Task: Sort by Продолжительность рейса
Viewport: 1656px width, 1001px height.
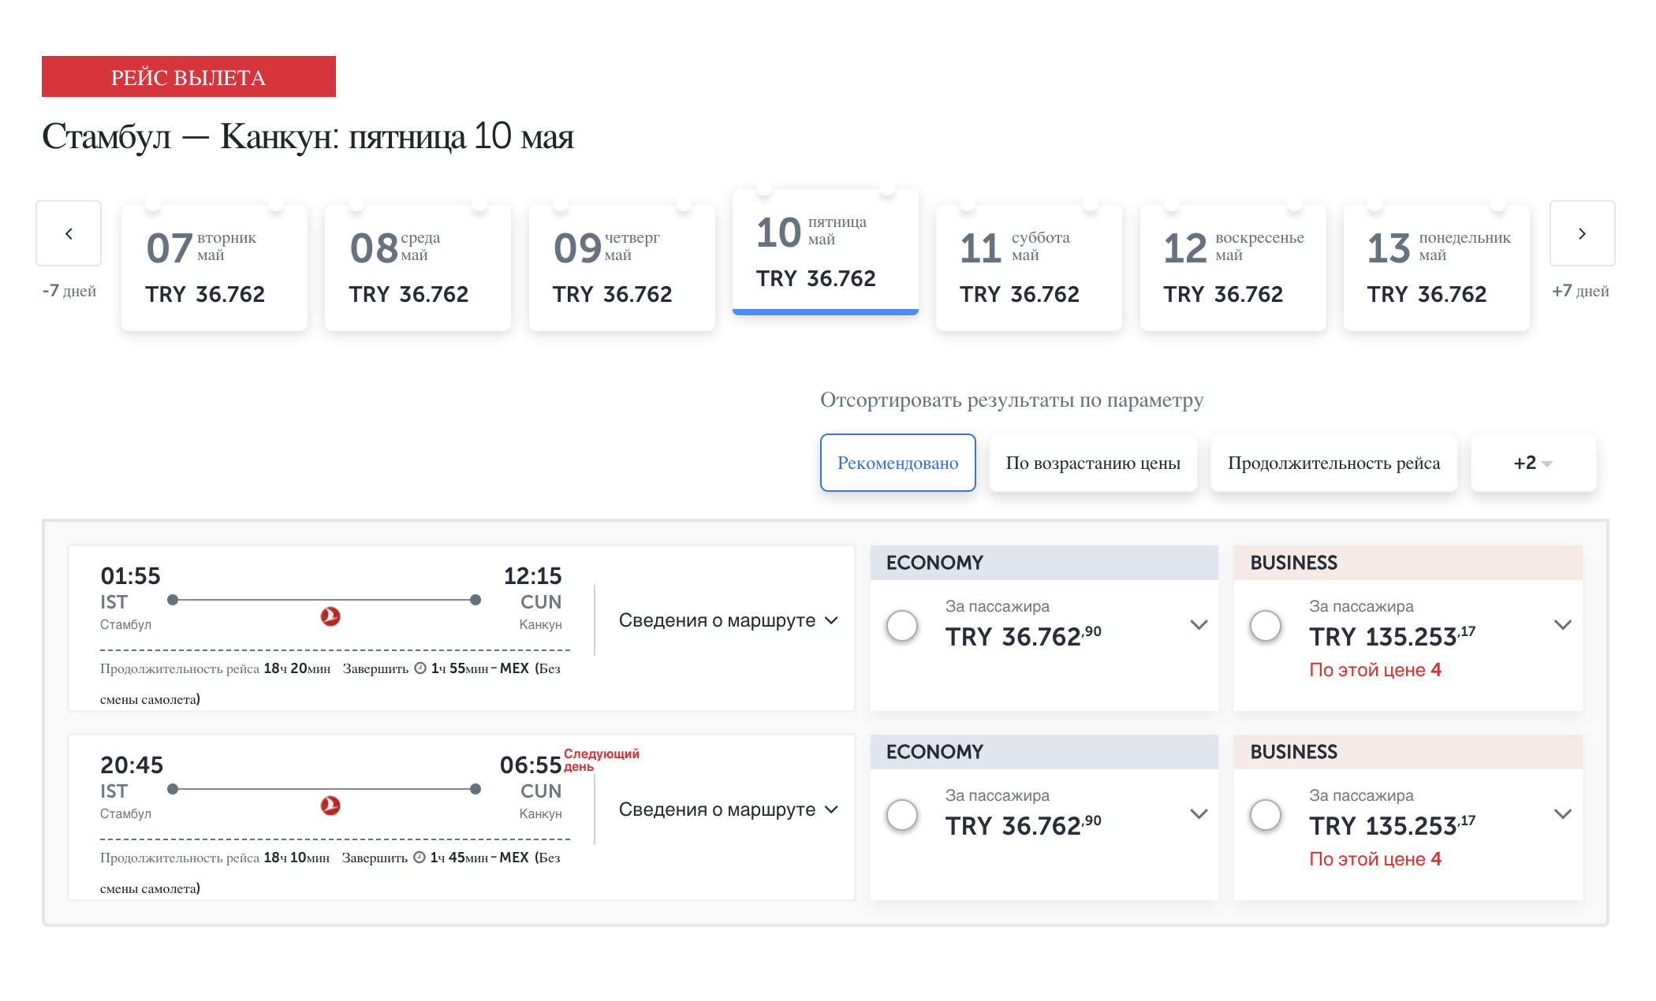Action: [x=1334, y=463]
